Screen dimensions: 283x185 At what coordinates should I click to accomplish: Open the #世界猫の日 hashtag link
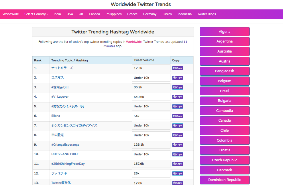pyautogui.click(x=60, y=87)
